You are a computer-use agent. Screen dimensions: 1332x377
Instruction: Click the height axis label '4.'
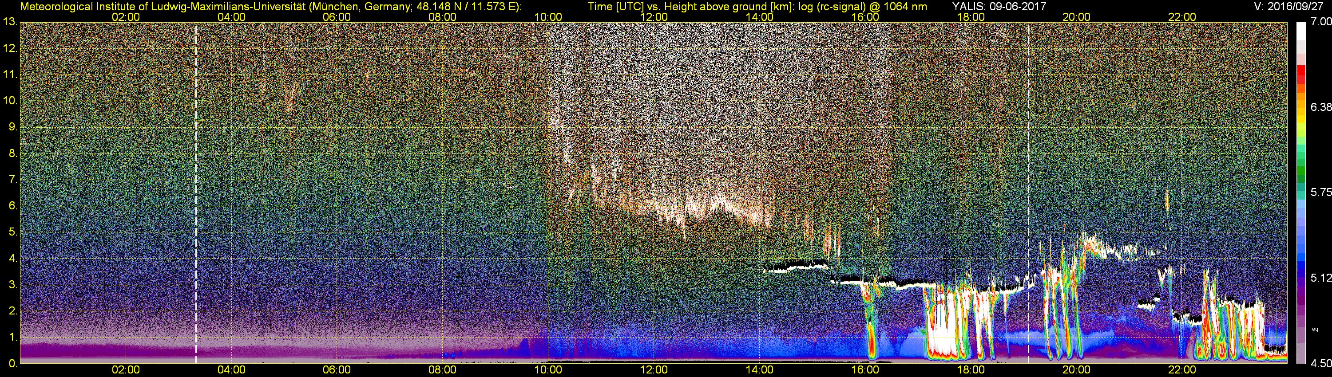(13, 258)
